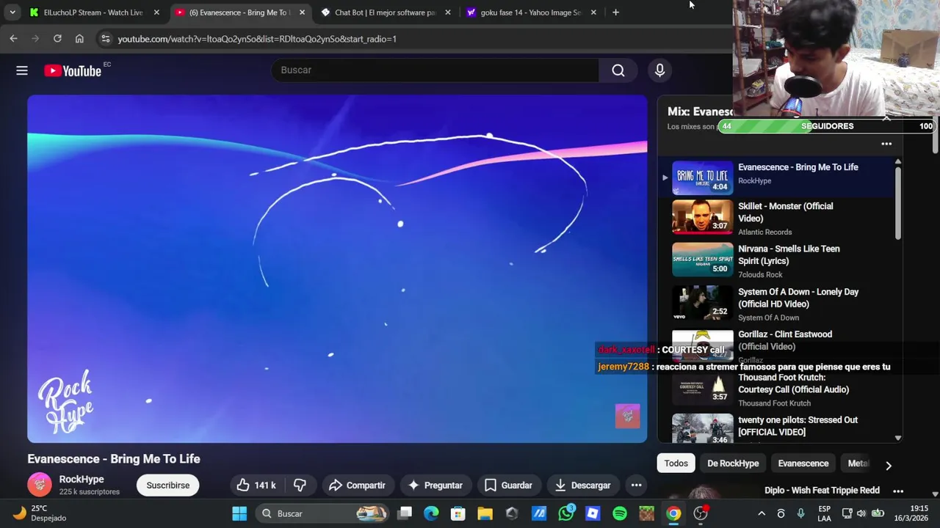
Task: Click the RockHype branding watermark in video corner
Action: [628, 417]
